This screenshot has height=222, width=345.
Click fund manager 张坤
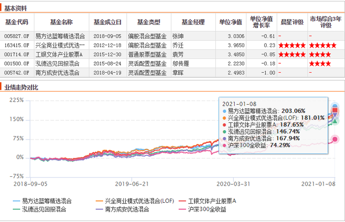click(178, 36)
